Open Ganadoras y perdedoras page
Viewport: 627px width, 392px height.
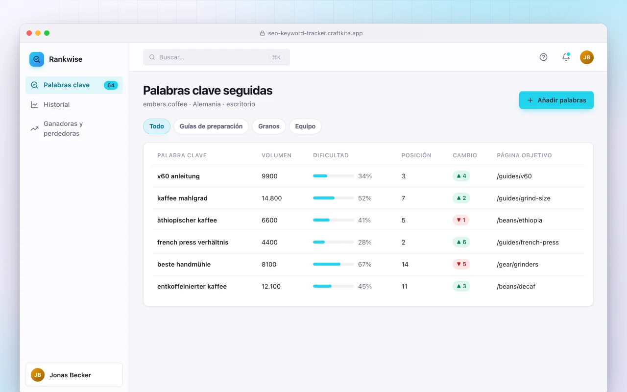[74, 129]
